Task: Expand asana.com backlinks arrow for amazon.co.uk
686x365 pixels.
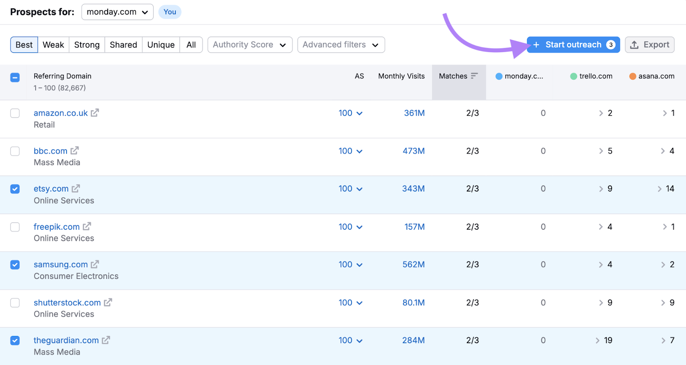Action: (665, 113)
